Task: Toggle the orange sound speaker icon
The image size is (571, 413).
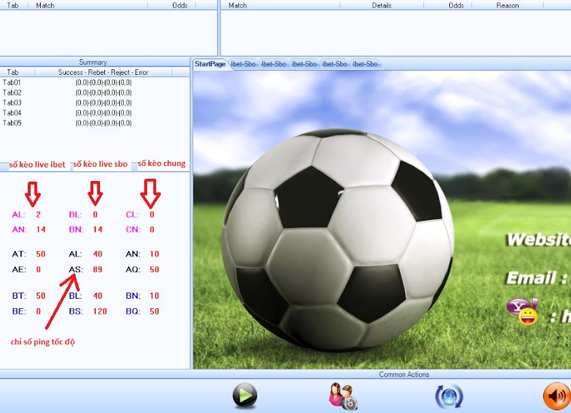Action: pos(556,396)
